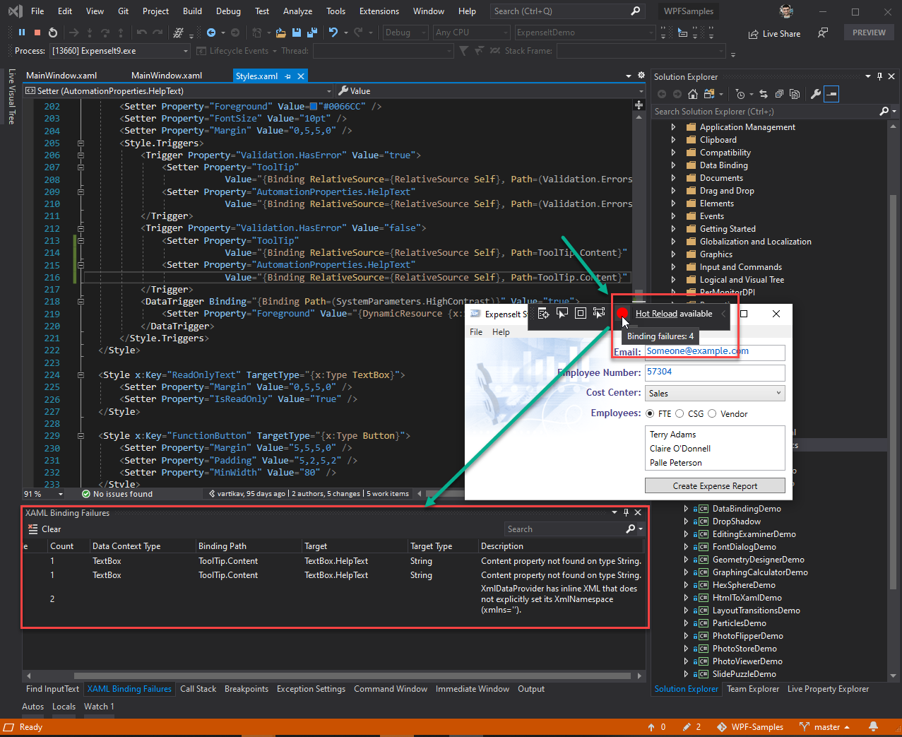Viewport: 902px width, 737px height.
Task: Select the CSG radio button
Action: click(680, 414)
